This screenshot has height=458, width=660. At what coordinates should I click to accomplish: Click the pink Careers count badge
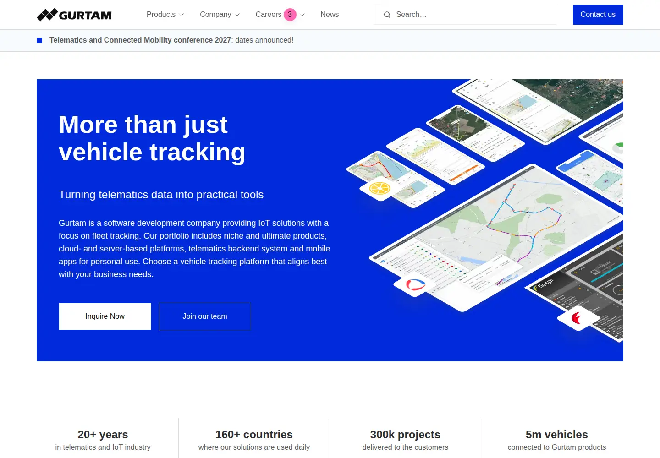point(290,15)
